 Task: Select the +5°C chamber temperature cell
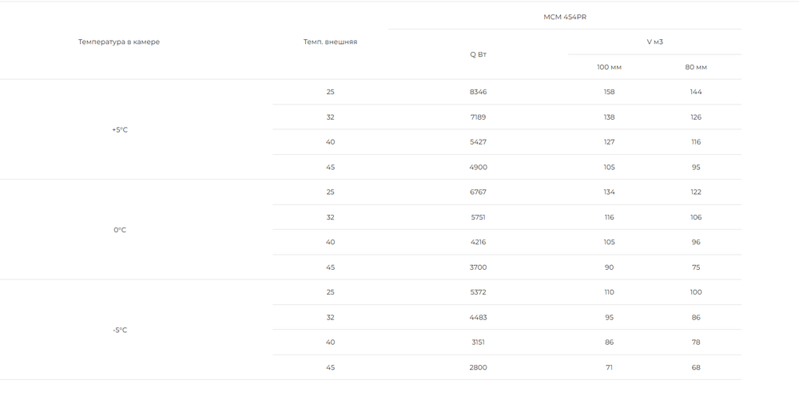(120, 130)
